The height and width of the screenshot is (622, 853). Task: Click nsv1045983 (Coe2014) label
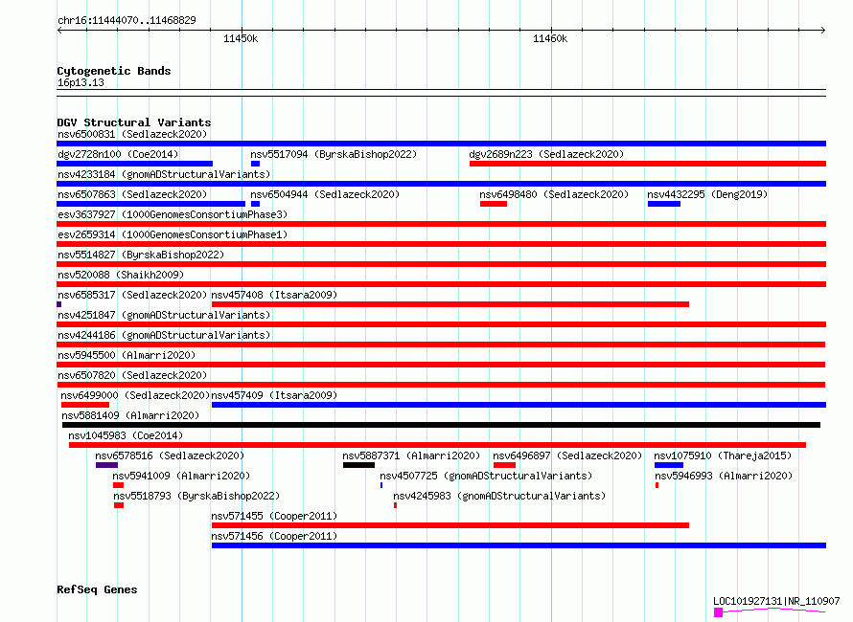126,435
